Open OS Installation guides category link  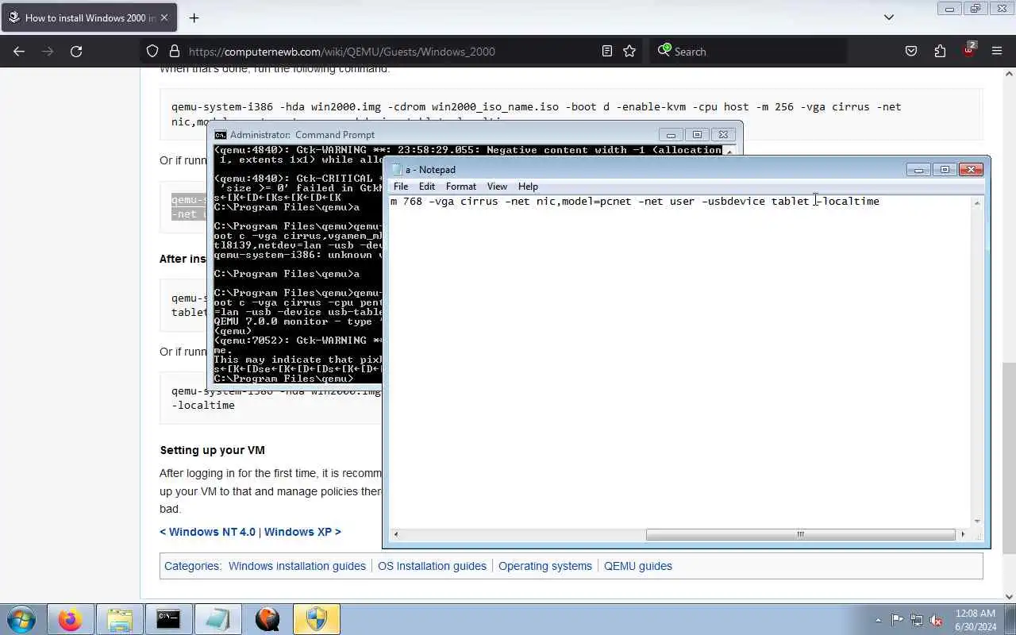coord(432,566)
